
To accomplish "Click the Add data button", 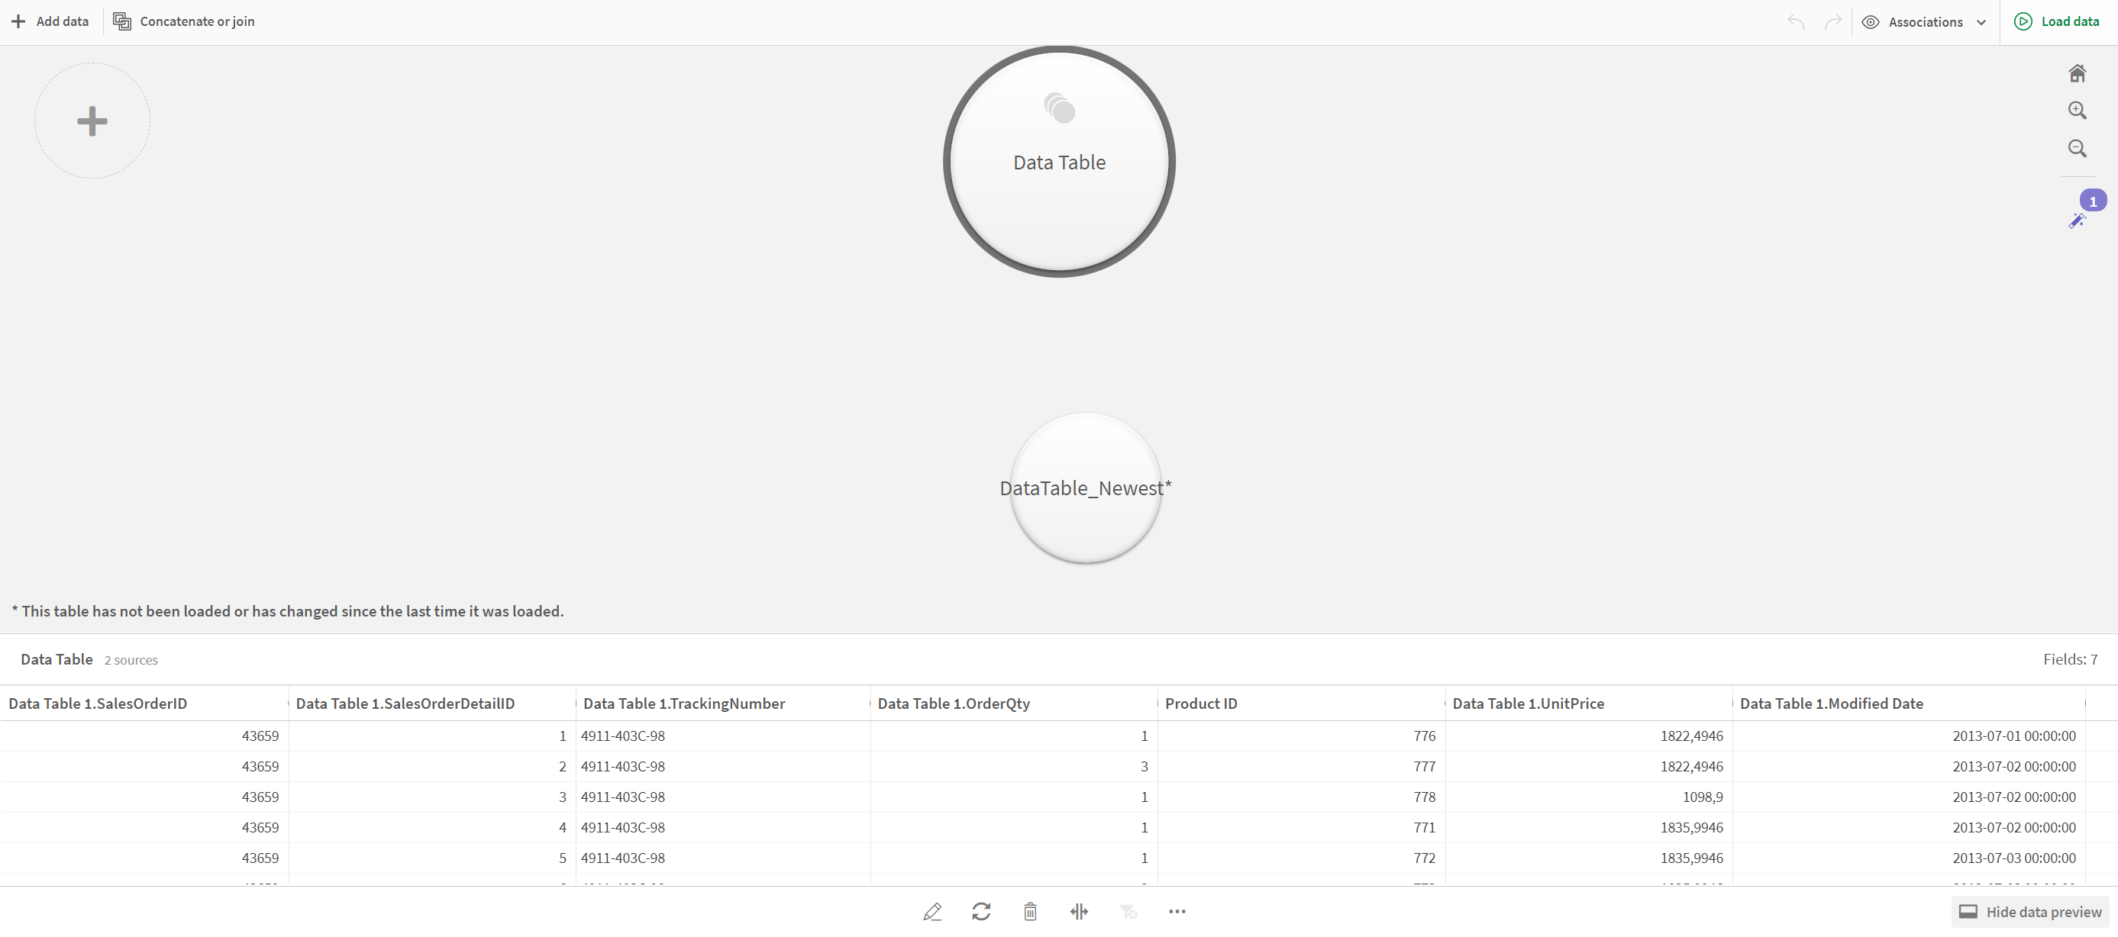I will tap(50, 21).
